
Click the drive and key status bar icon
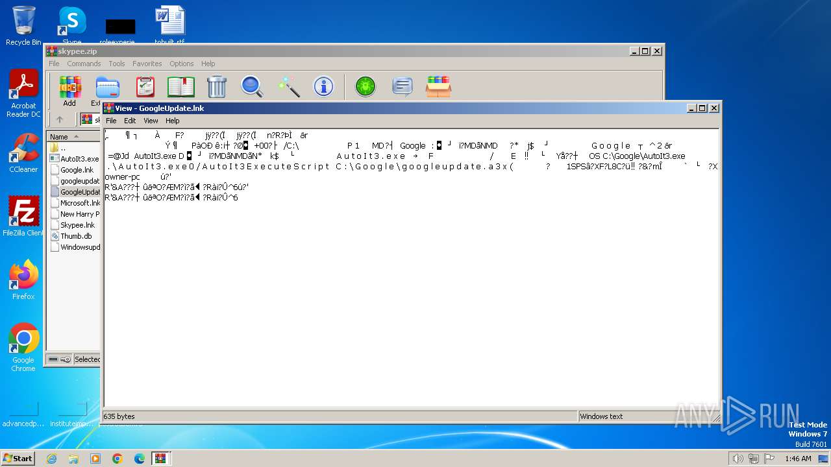coord(60,359)
